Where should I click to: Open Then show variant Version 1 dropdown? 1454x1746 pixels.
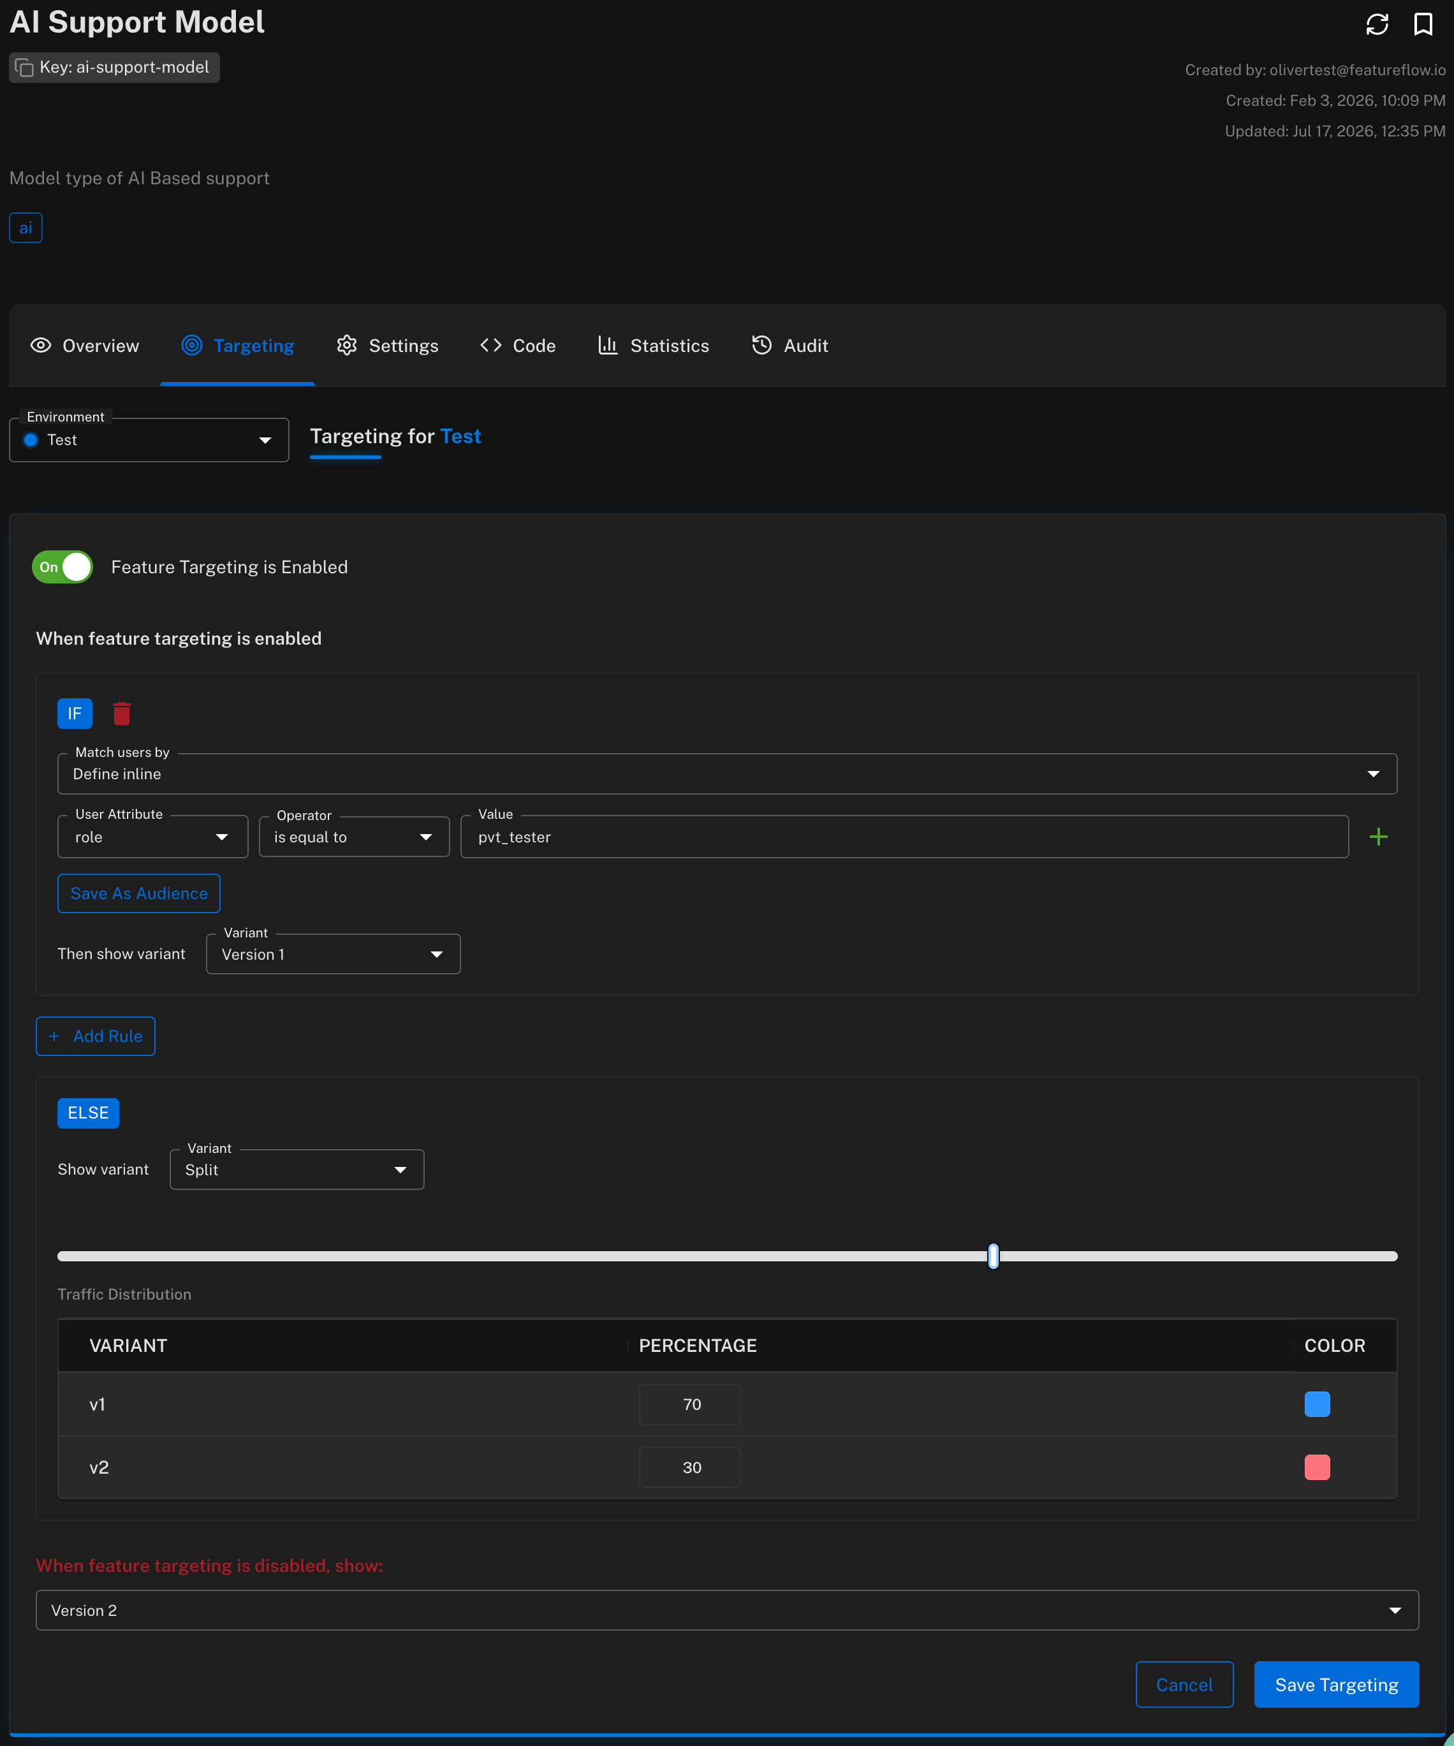(334, 953)
